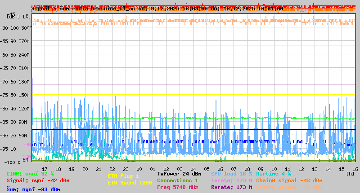The image size is (360, 193).
Task: Click the -85 30 90M axis label
Action: 14,122
